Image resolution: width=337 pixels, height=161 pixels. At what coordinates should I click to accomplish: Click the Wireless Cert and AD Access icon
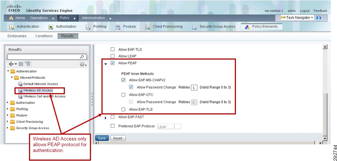tap(20, 96)
